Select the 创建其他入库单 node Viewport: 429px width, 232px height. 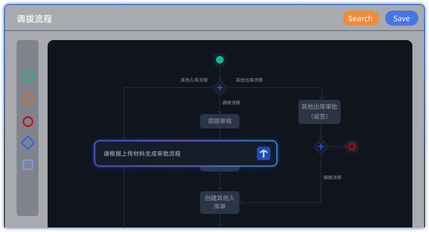click(219, 202)
